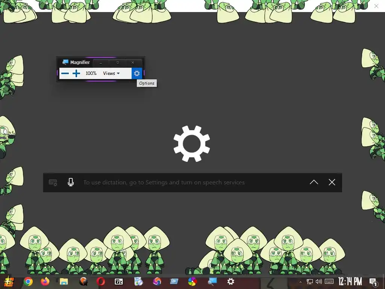
Task: Switch to Magnifier app on taskbar
Action: click(212, 281)
